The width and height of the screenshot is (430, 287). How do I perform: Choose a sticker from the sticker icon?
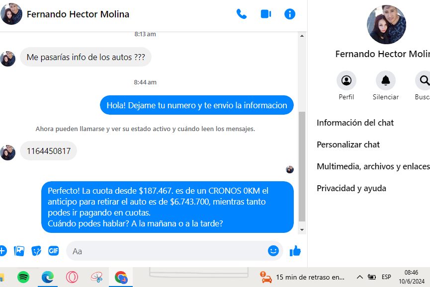[36, 251]
